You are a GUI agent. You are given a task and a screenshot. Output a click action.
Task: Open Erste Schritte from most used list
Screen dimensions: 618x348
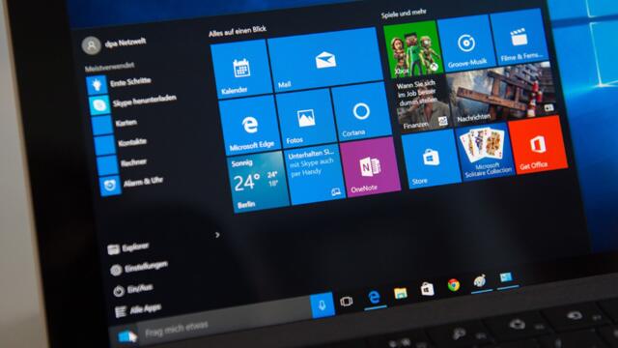(119, 84)
